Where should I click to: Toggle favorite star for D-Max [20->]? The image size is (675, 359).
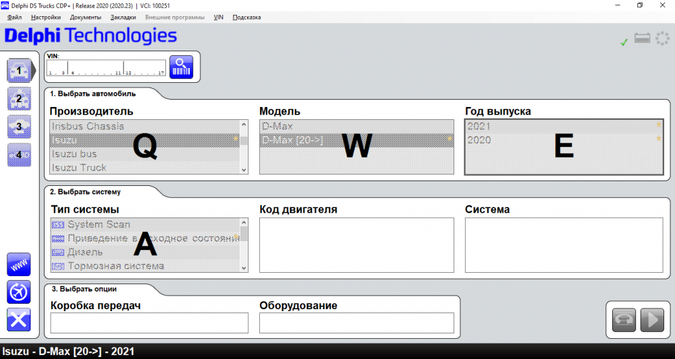(450, 139)
